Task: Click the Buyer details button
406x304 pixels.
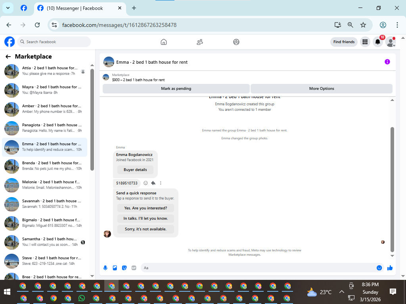Action: pos(135,169)
